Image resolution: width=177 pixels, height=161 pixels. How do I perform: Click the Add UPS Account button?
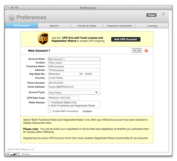(x=125, y=39)
